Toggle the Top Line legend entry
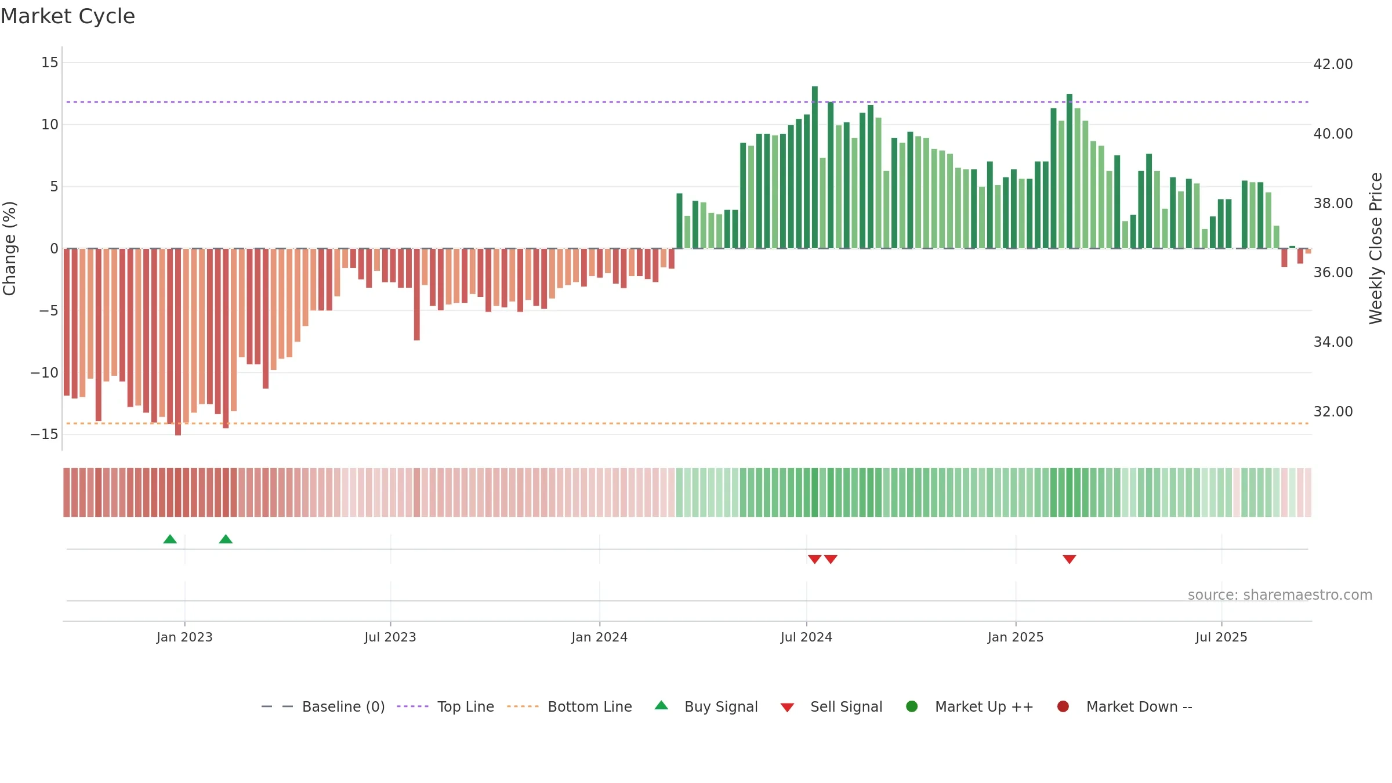1392x783 pixels. click(445, 706)
